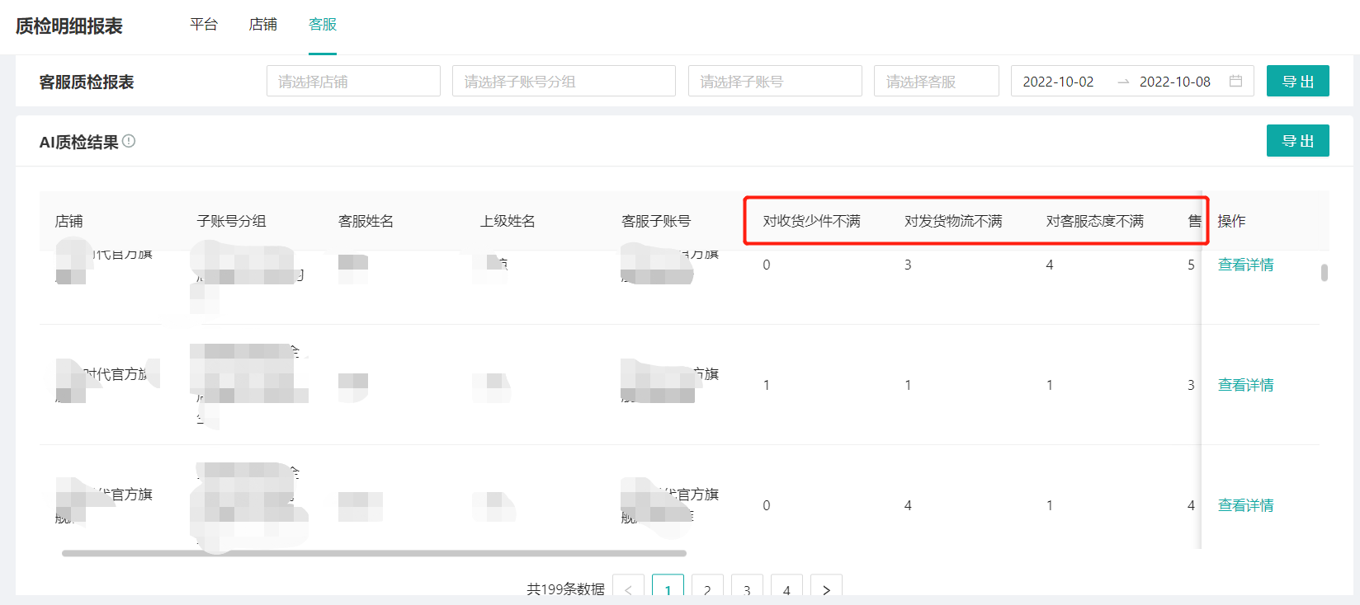Click the 对收货少件不满 column header

(812, 221)
